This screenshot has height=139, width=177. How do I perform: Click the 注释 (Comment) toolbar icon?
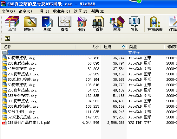point(173,22)
